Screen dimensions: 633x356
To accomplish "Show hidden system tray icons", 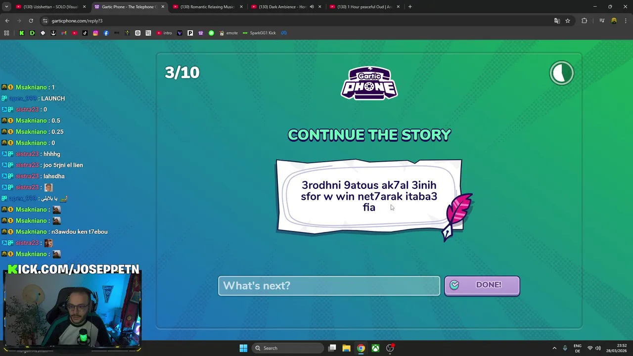I will coord(554,348).
